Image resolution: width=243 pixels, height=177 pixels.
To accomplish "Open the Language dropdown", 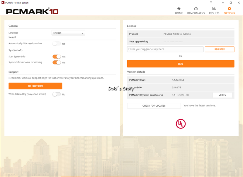I will 68,33.
